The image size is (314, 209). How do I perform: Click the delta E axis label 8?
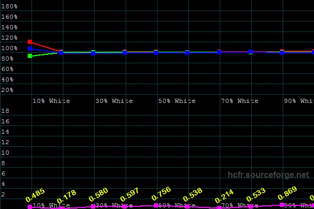coord(3,163)
